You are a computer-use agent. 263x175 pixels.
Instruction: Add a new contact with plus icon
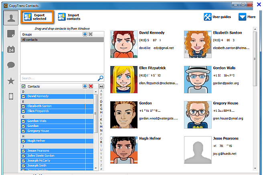(x=85, y=86)
